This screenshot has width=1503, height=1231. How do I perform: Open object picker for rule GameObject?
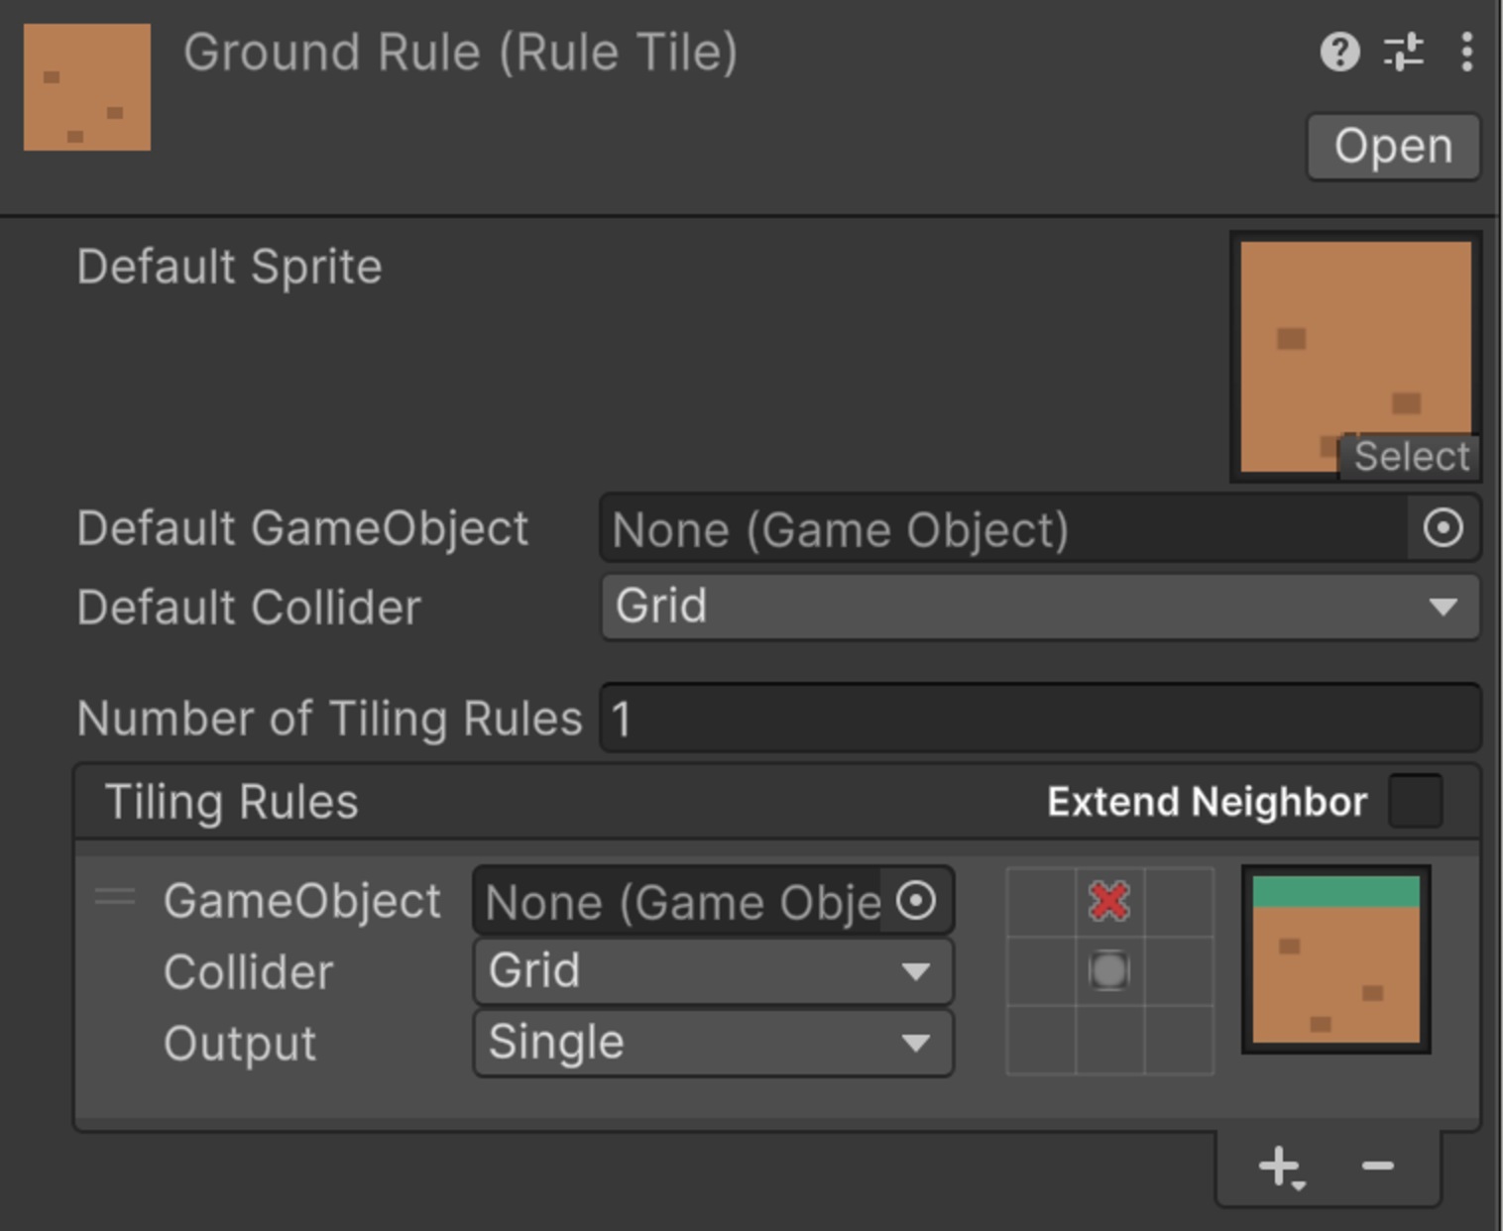(915, 901)
